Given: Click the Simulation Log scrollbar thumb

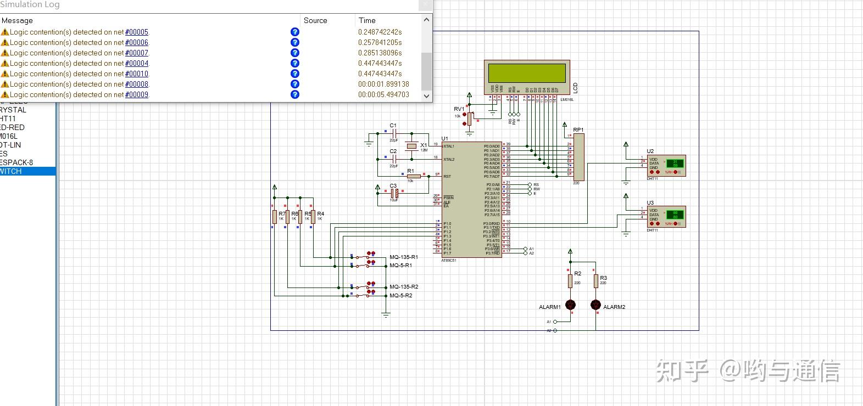Looking at the screenshot, I should (427, 71).
